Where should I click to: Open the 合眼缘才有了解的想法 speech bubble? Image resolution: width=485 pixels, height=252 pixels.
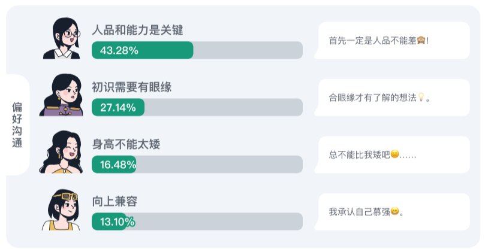(x=392, y=98)
